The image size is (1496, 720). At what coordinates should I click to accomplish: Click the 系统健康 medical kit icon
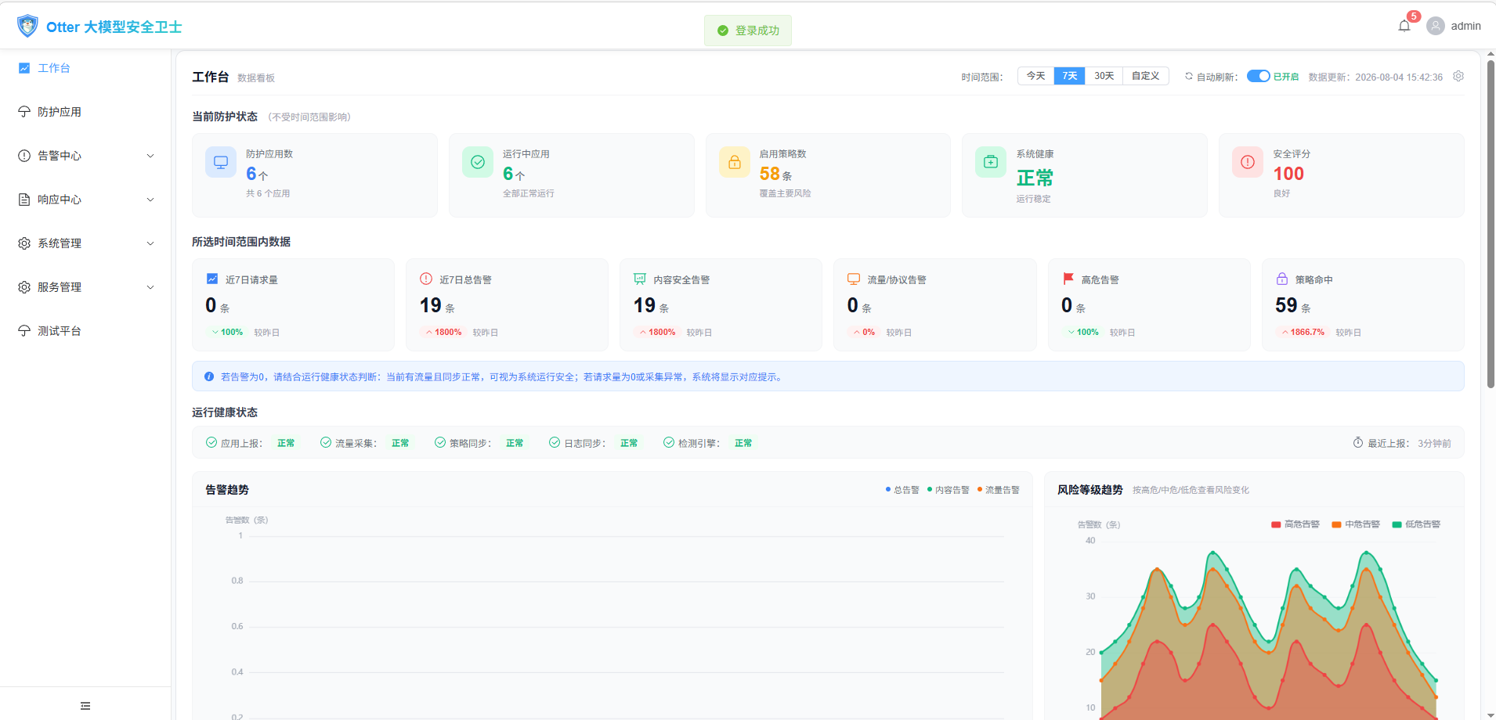click(x=991, y=162)
